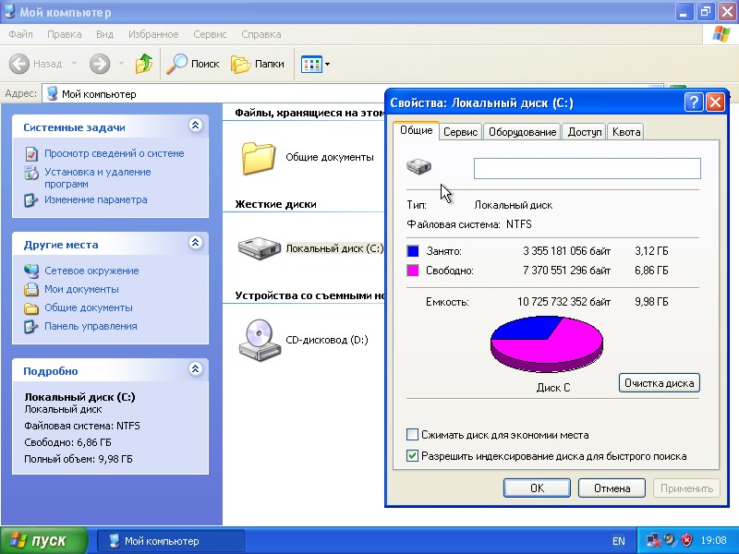Click the disk usage pie chart
Screen dimensions: 739x554
tap(547, 344)
